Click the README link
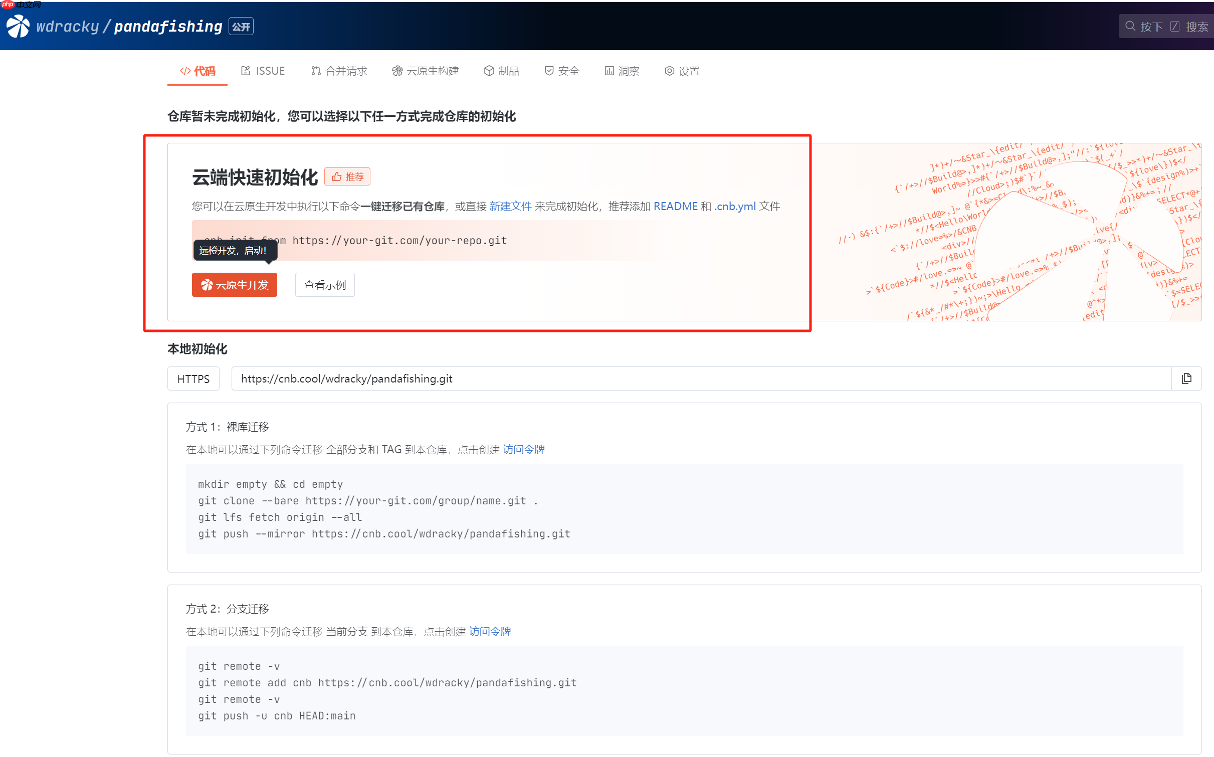The image size is (1214, 757). tap(676, 206)
